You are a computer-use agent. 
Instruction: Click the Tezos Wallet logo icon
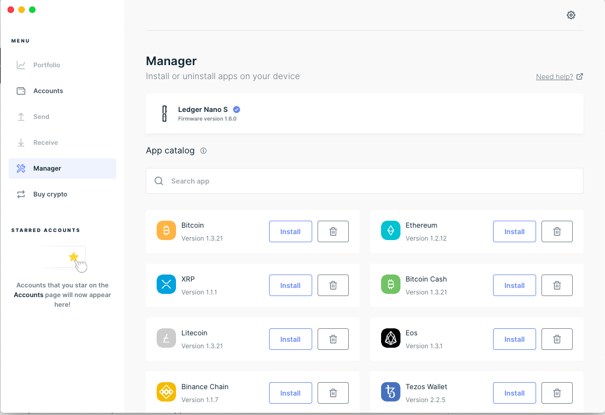390,392
